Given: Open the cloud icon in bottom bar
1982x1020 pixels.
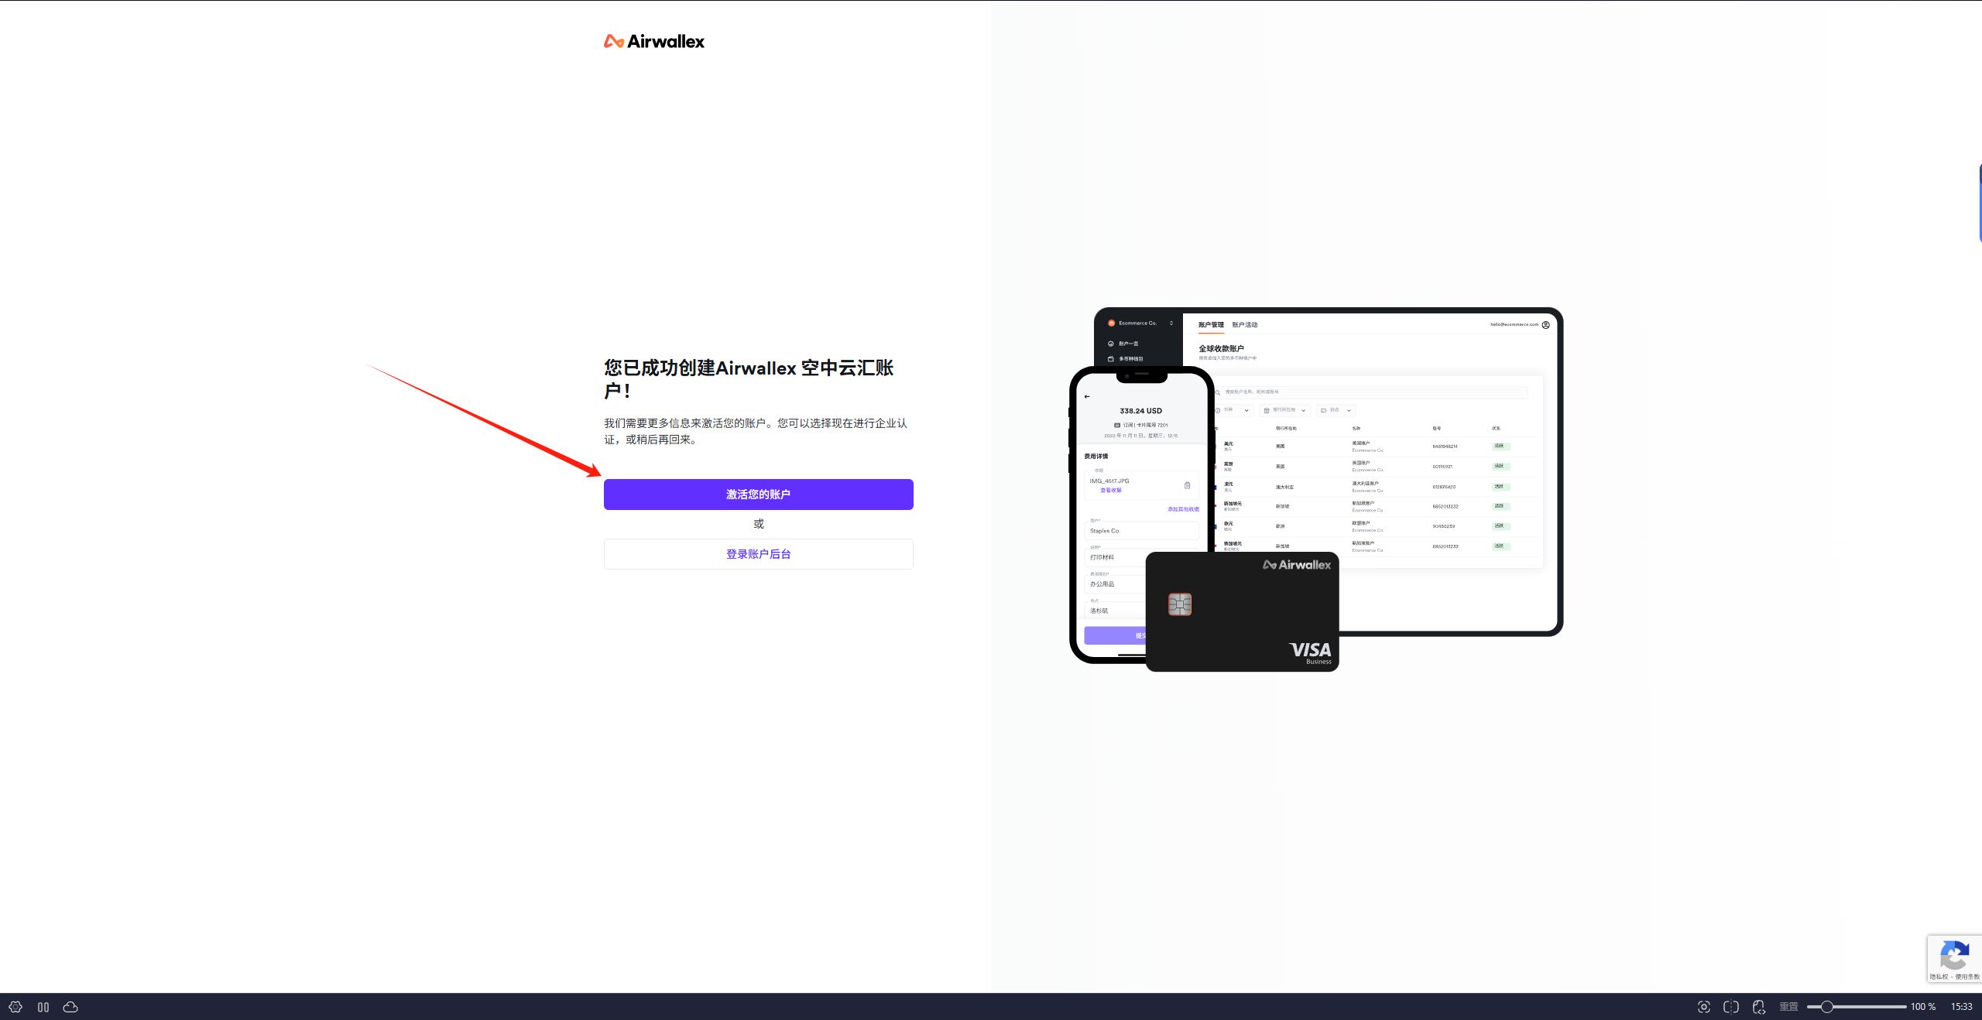Looking at the screenshot, I should [x=70, y=1007].
